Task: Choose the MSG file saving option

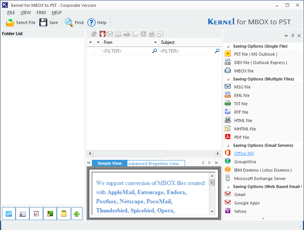Action: 242,87
